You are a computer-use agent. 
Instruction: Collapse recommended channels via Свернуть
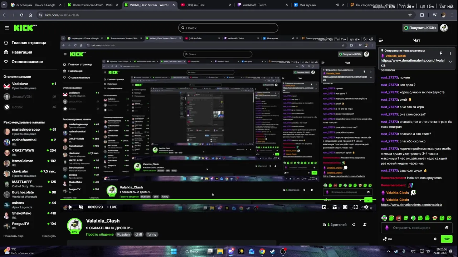coord(49,236)
